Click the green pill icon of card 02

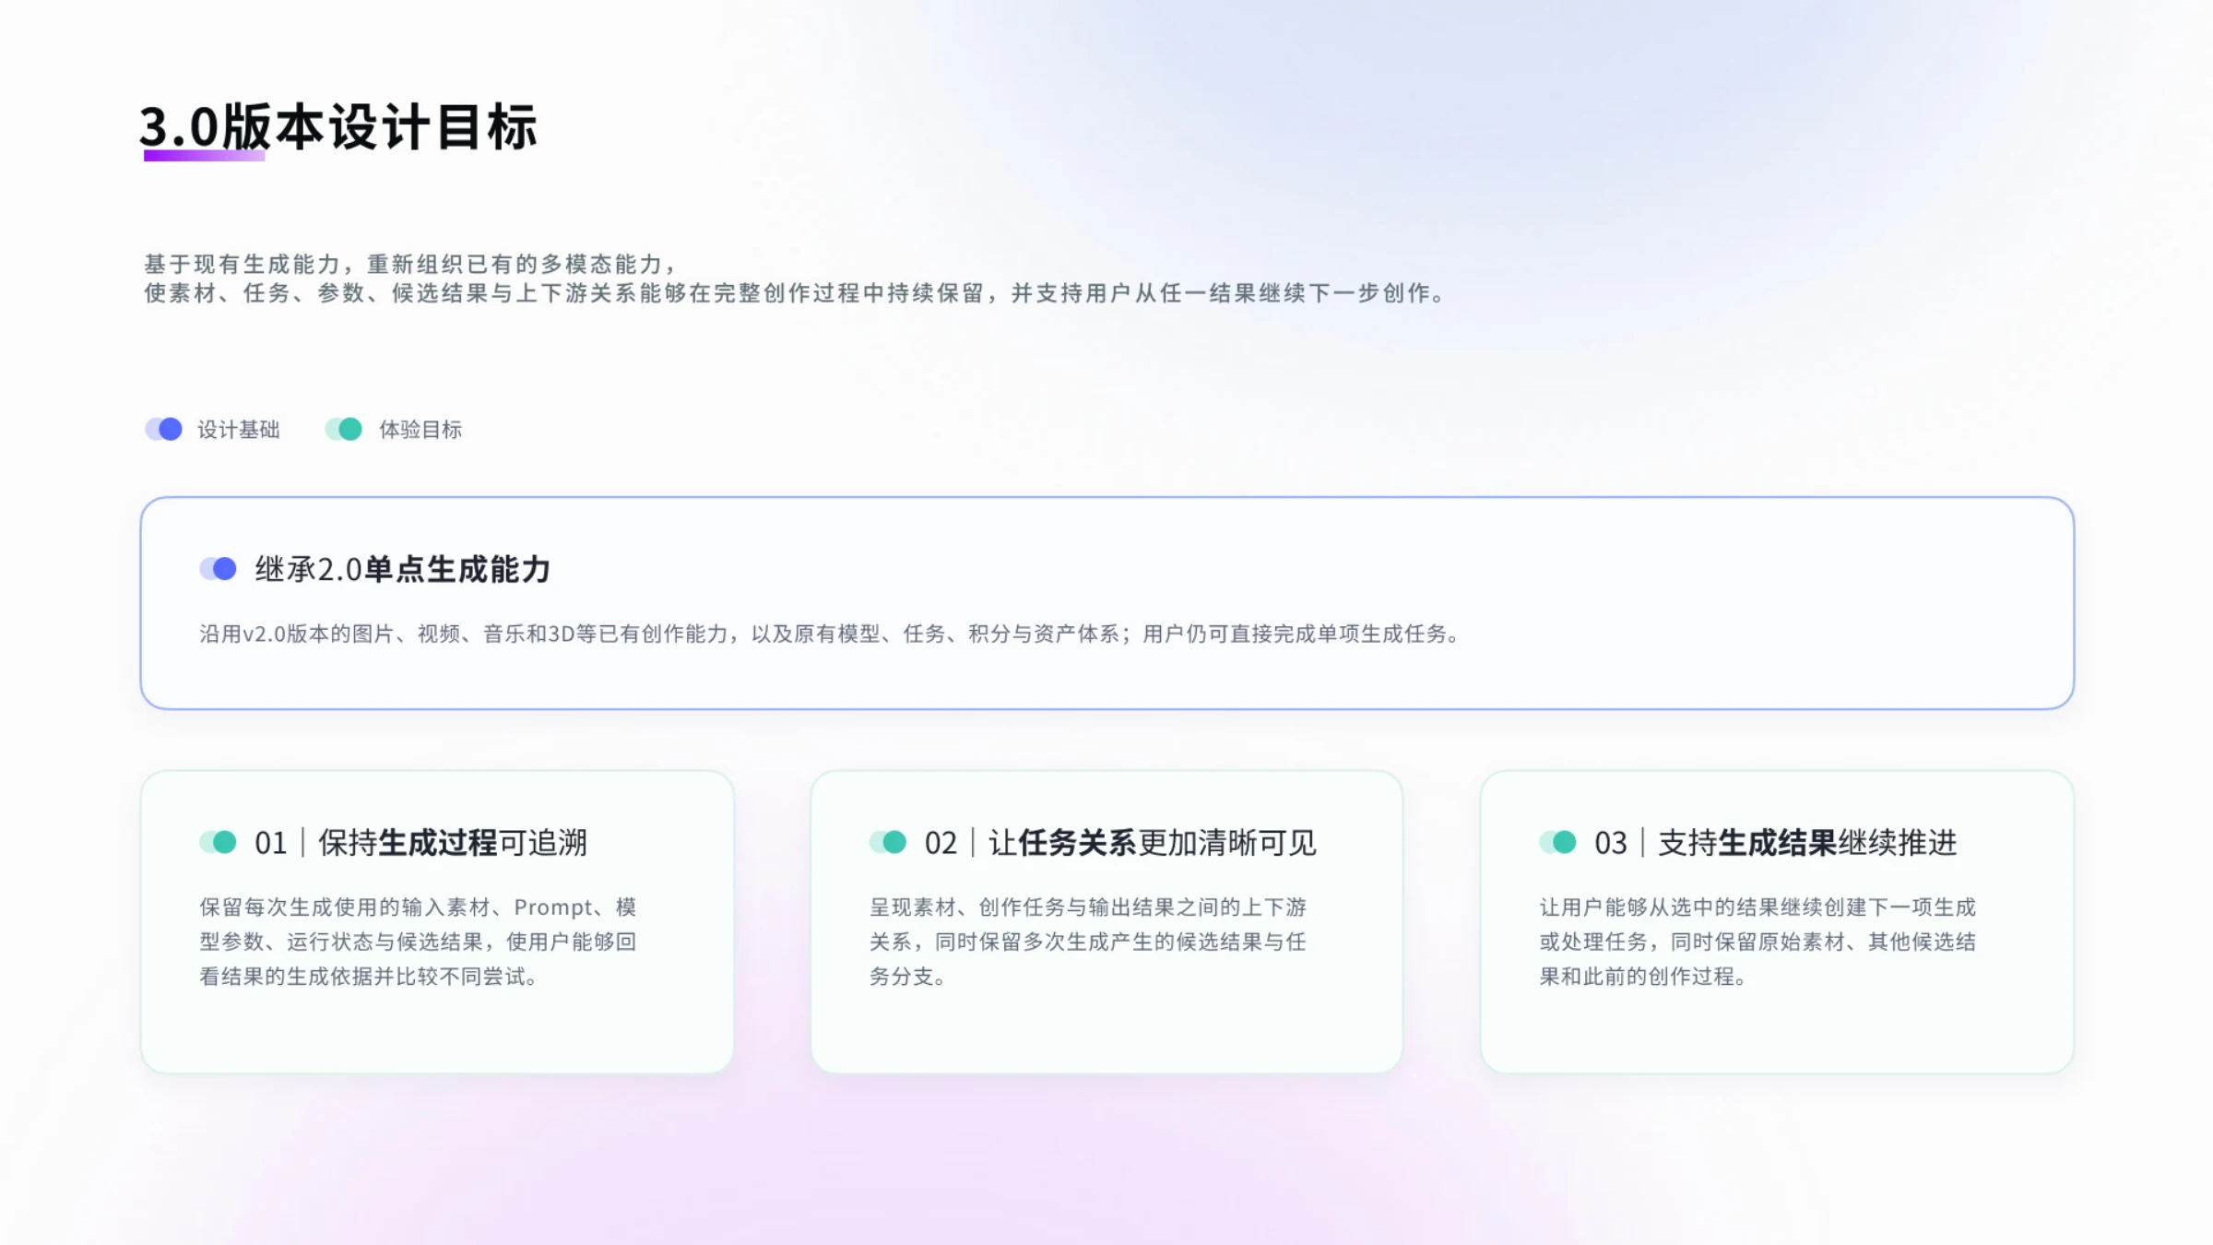(888, 842)
